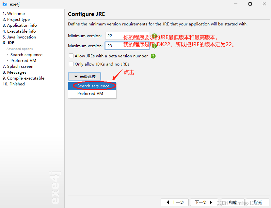This screenshot has width=271, height=208.
Task: Click the 下一步 next button
Action: [204, 202]
